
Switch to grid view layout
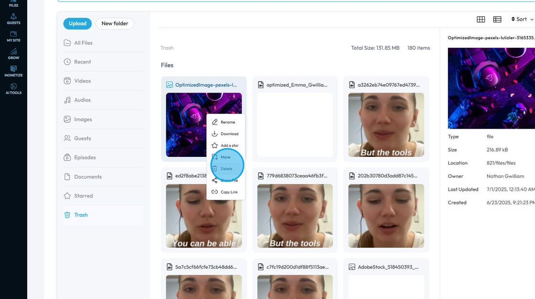pyautogui.click(x=481, y=20)
